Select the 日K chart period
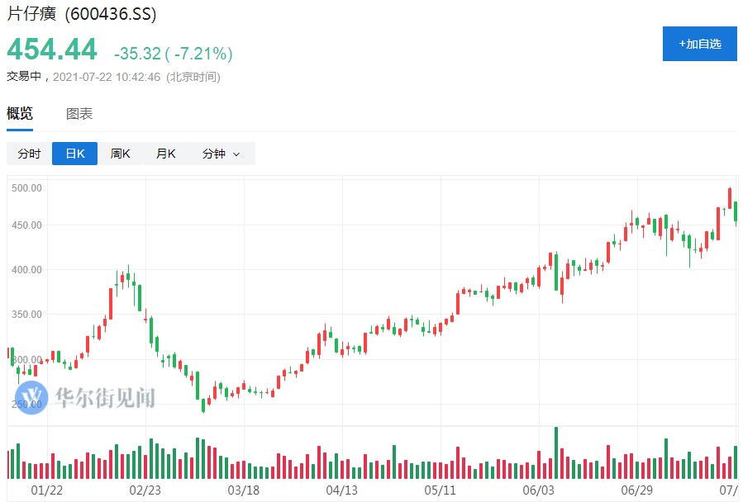The height and width of the screenshot is (502, 743). 74,154
